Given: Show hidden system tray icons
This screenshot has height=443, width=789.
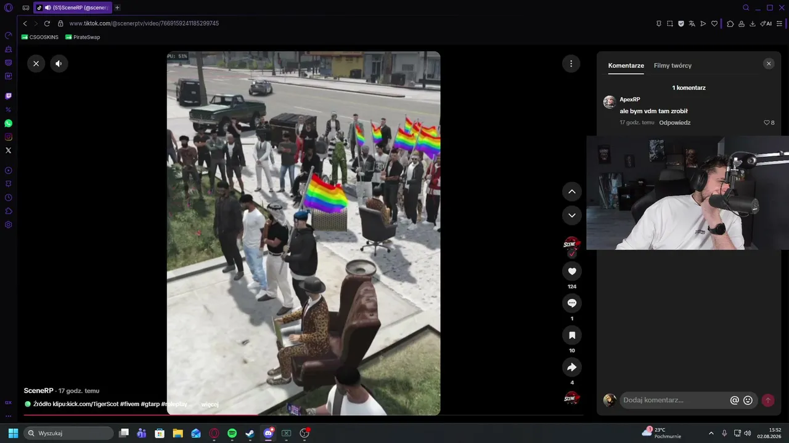Looking at the screenshot, I should pos(711,433).
